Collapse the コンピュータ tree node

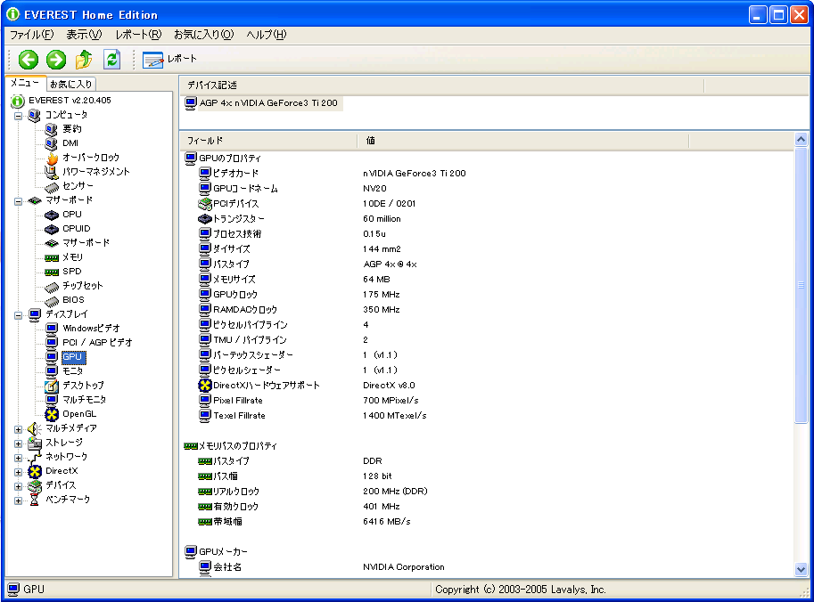(18, 116)
